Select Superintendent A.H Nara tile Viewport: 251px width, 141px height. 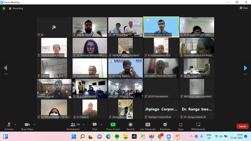197,47
